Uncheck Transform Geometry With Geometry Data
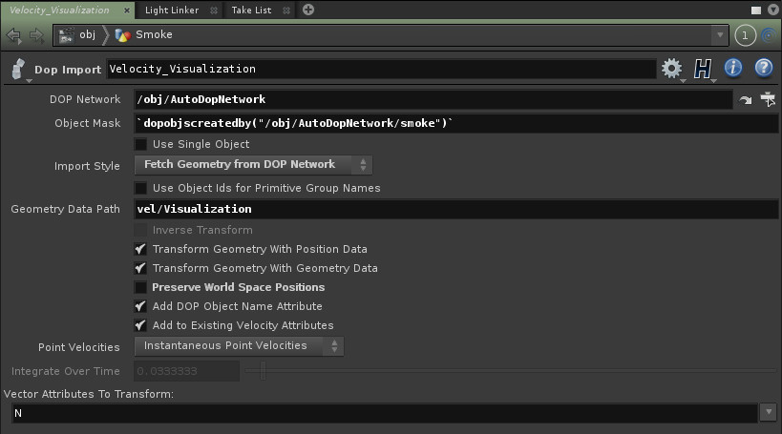Screen dimensions: 782x434 coord(141,268)
